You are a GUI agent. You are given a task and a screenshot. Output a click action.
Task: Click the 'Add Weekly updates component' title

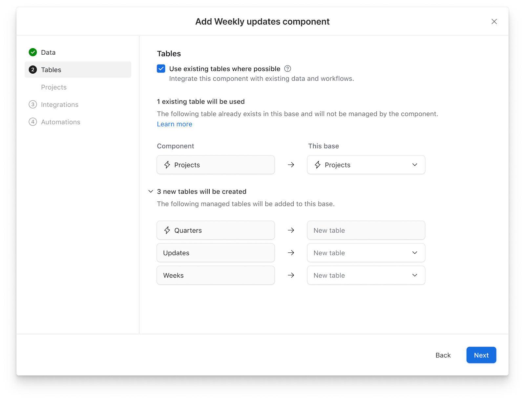click(x=262, y=22)
